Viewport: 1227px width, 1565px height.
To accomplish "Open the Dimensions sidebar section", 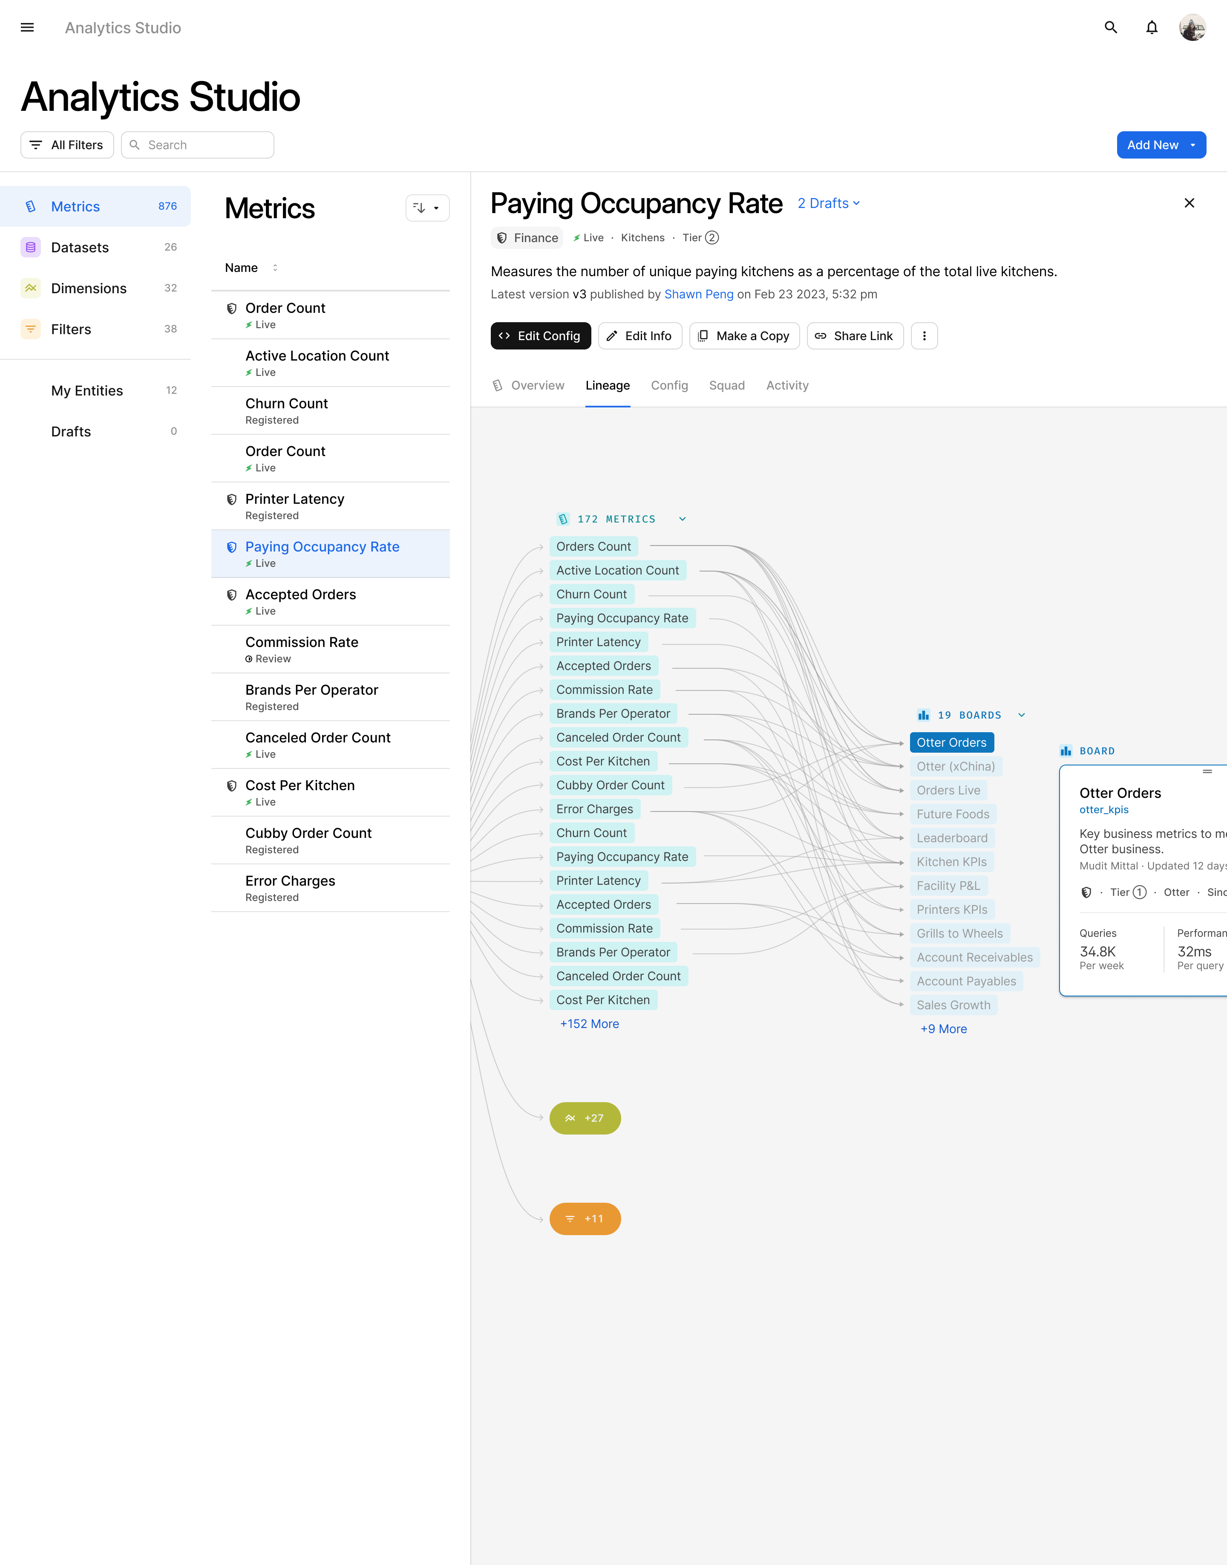I will pyautogui.click(x=88, y=288).
